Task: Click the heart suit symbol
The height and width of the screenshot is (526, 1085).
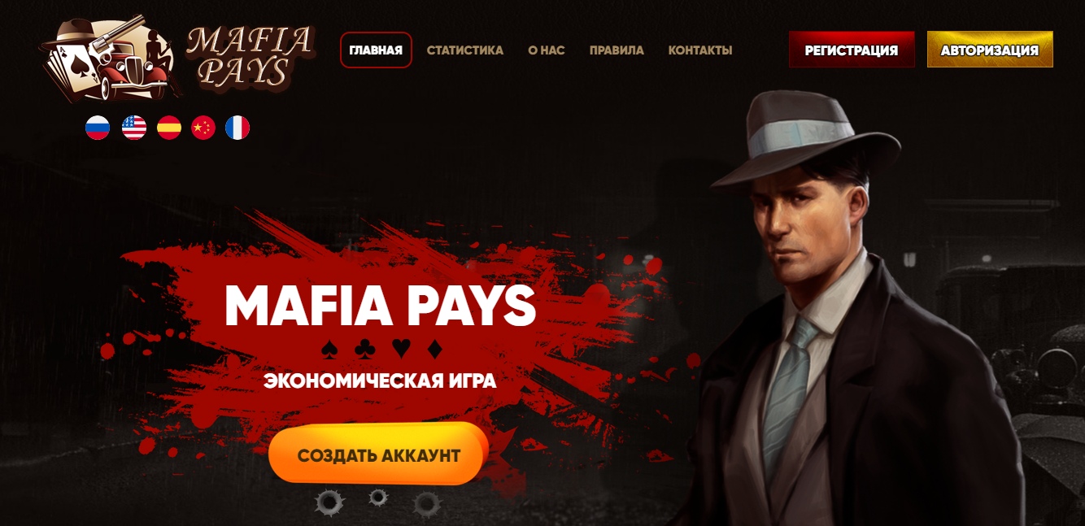Action: pyautogui.click(x=401, y=350)
